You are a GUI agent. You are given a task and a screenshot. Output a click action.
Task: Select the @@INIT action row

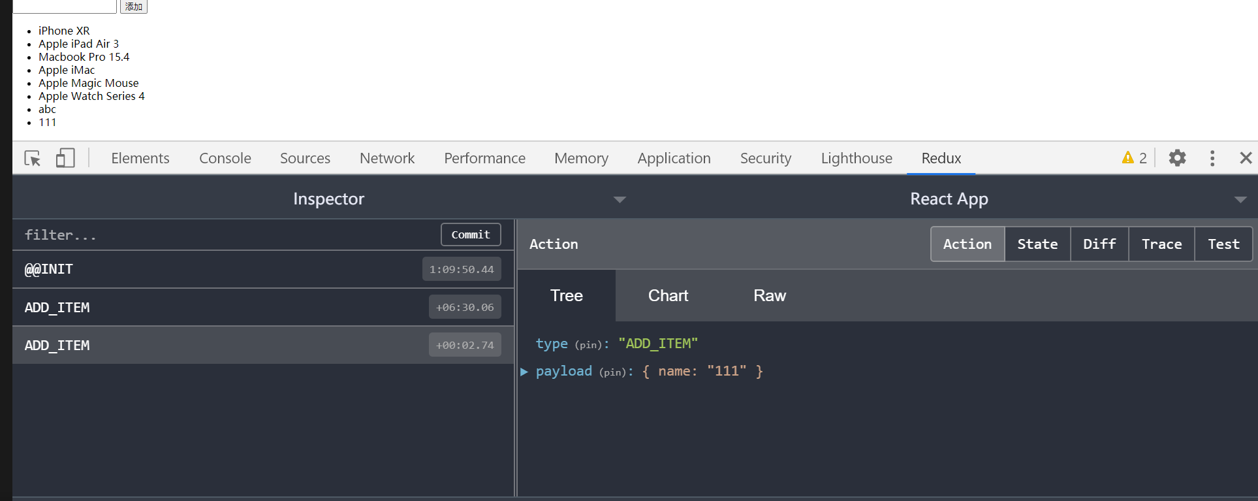click(x=263, y=269)
